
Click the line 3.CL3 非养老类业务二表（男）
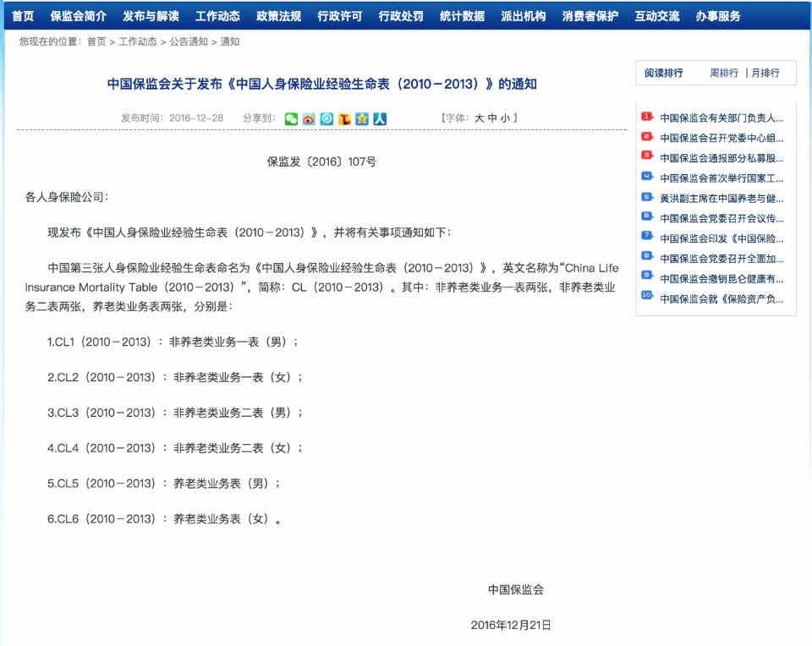(175, 413)
